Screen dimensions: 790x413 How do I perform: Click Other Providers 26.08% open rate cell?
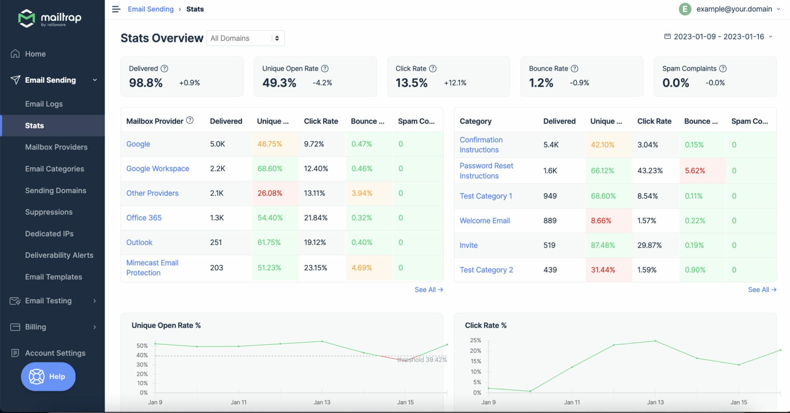[275, 193]
